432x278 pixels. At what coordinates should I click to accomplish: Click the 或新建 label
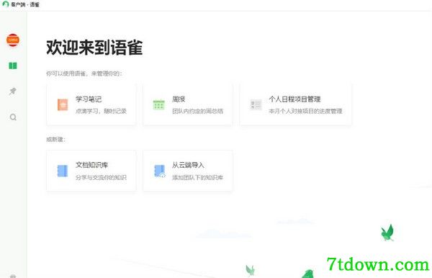[x=55, y=140]
